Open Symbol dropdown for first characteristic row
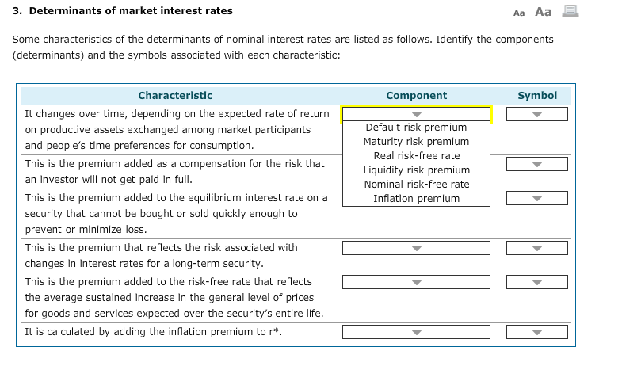 pos(537,114)
